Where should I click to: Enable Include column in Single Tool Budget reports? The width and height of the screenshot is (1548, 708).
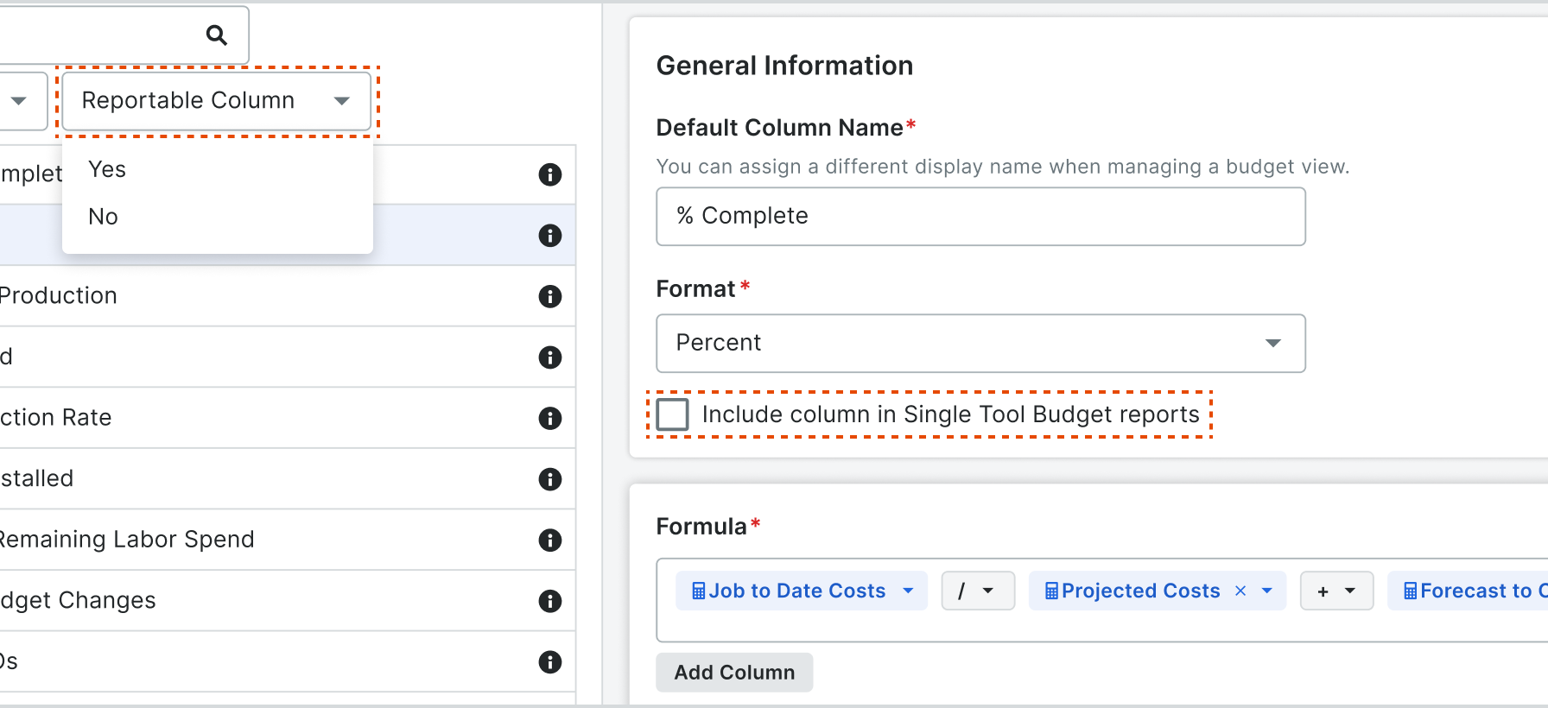point(673,414)
